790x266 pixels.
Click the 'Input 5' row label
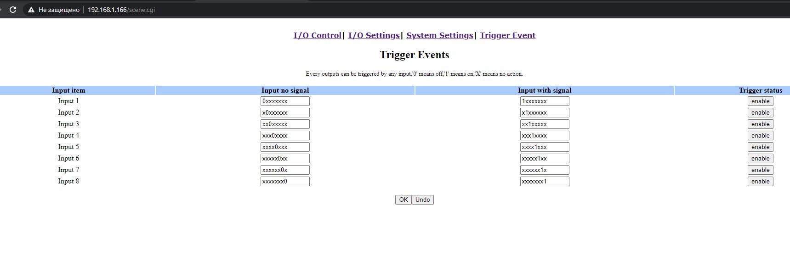[68, 147]
